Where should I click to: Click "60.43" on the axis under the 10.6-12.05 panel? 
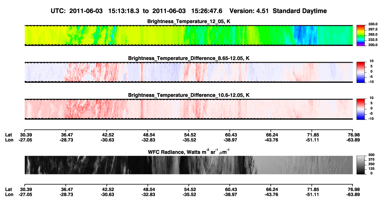pos(230,135)
